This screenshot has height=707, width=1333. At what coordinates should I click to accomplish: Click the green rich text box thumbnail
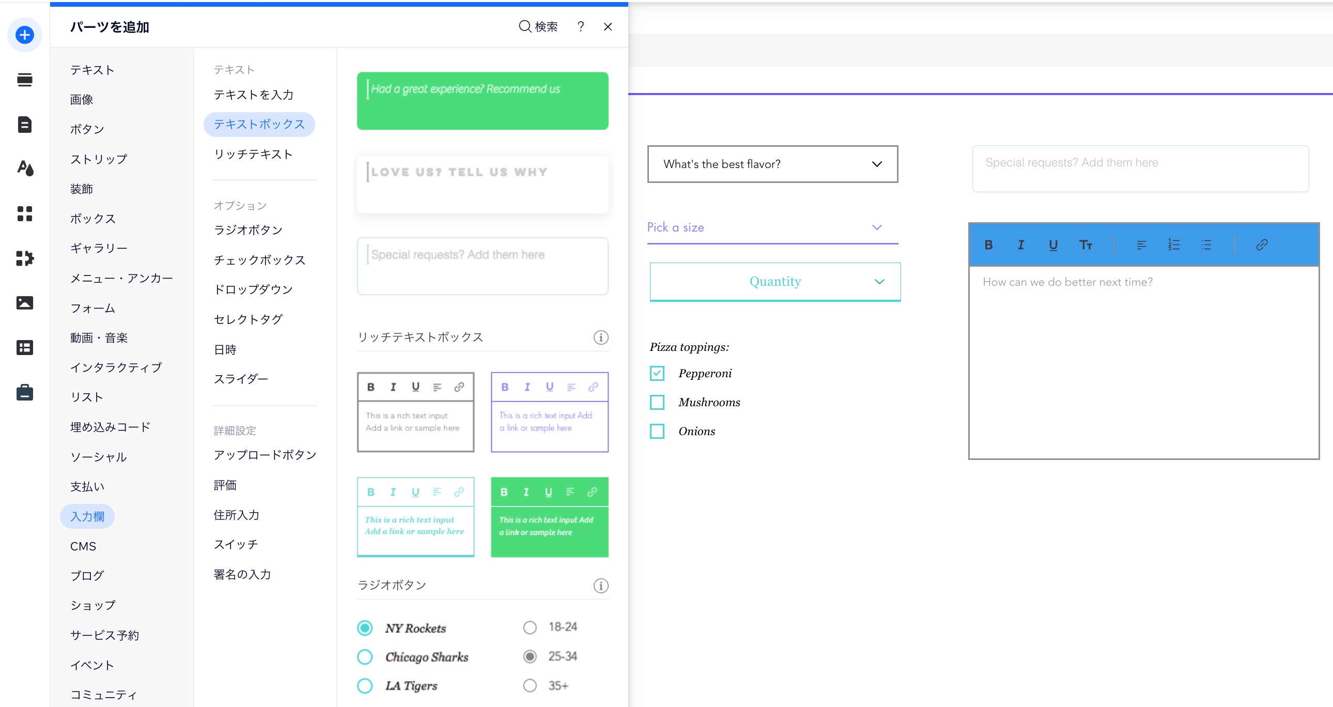[x=549, y=516]
